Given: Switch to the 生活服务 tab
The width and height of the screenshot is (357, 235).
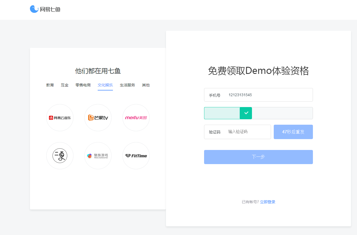Looking at the screenshot, I should coord(127,85).
